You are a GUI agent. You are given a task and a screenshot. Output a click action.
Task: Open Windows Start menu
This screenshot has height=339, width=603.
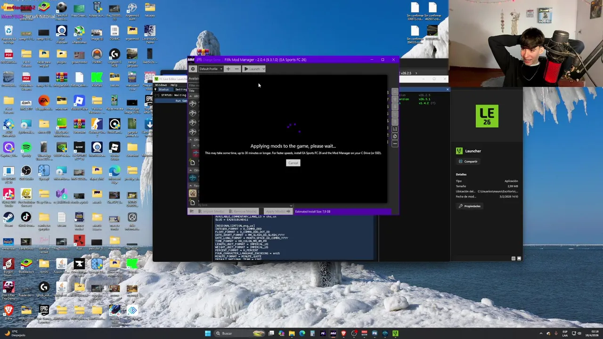pyautogui.click(x=208, y=333)
